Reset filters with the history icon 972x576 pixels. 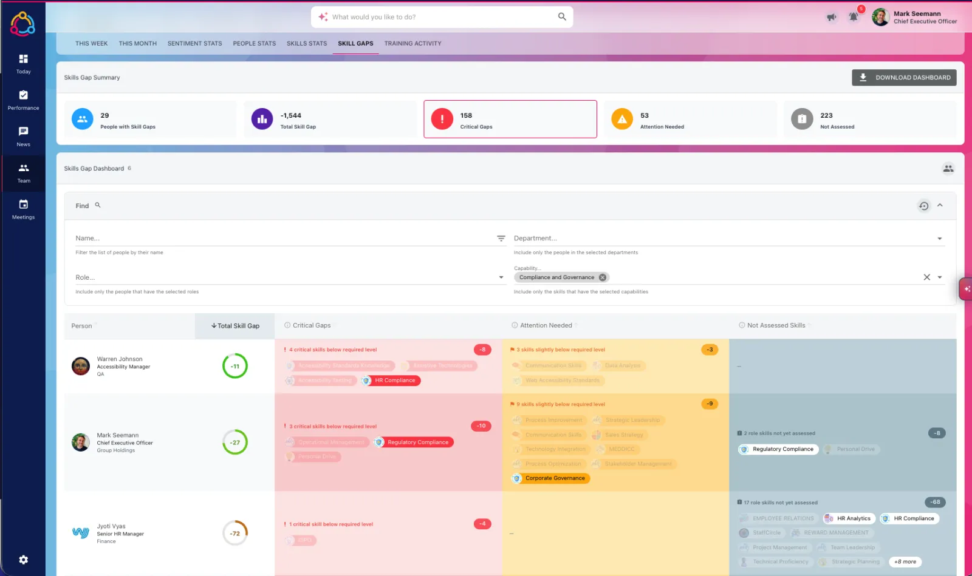click(x=923, y=206)
